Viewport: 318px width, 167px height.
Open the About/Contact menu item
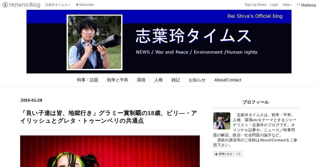(x=228, y=80)
